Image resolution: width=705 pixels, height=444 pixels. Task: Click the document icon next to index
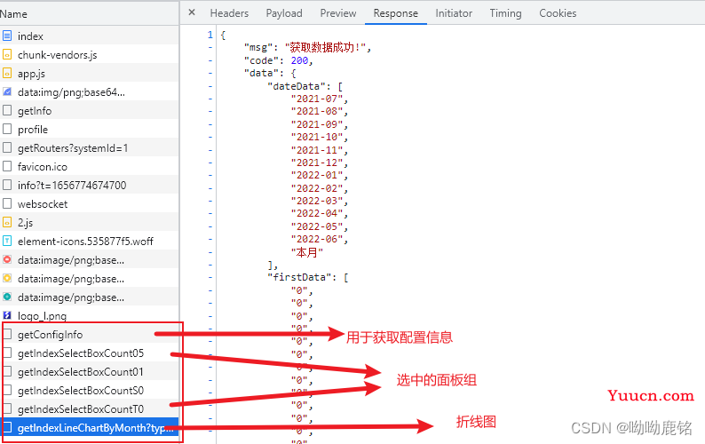tap(7, 36)
